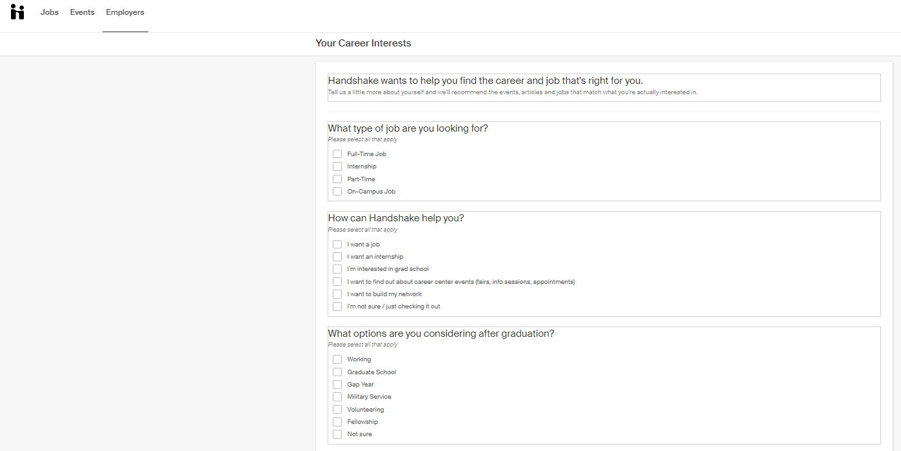This screenshot has height=451, width=901.
Task: Select 'I want an internship'
Action: coord(337,256)
